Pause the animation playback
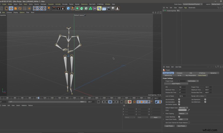 pyautogui.click(x=110, y=102)
